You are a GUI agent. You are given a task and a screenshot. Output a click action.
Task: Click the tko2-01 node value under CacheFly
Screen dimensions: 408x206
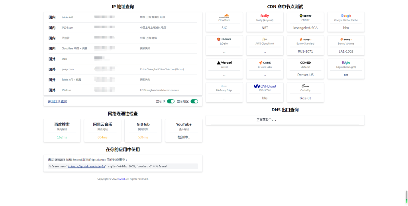tap(305, 98)
